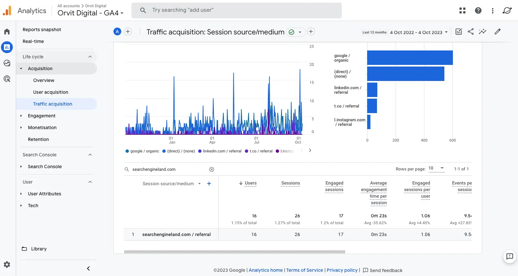Toggle google / organic legend series
This screenshot has height=276, width=518.
point(142,151)
